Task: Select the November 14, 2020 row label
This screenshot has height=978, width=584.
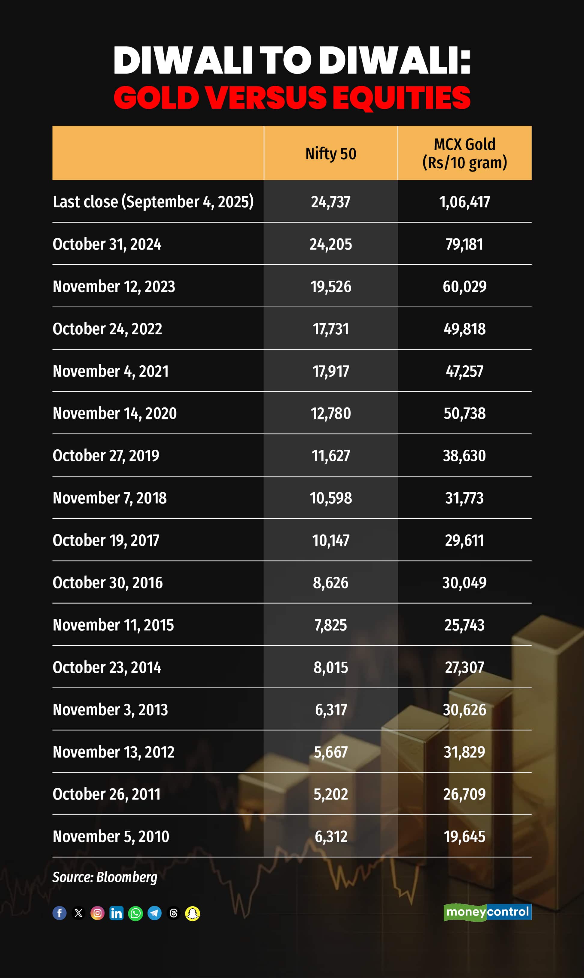Action: [x=115, y=414]
